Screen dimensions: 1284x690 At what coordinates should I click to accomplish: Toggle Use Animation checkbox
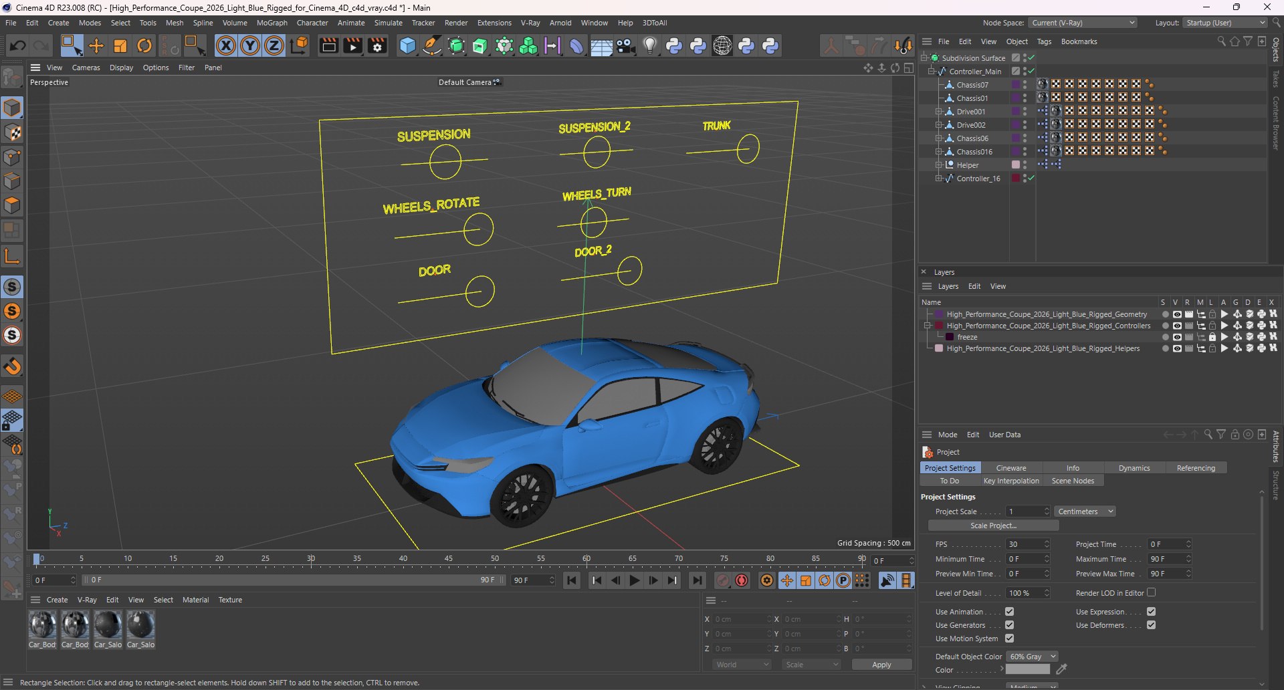pos(1010,611)
